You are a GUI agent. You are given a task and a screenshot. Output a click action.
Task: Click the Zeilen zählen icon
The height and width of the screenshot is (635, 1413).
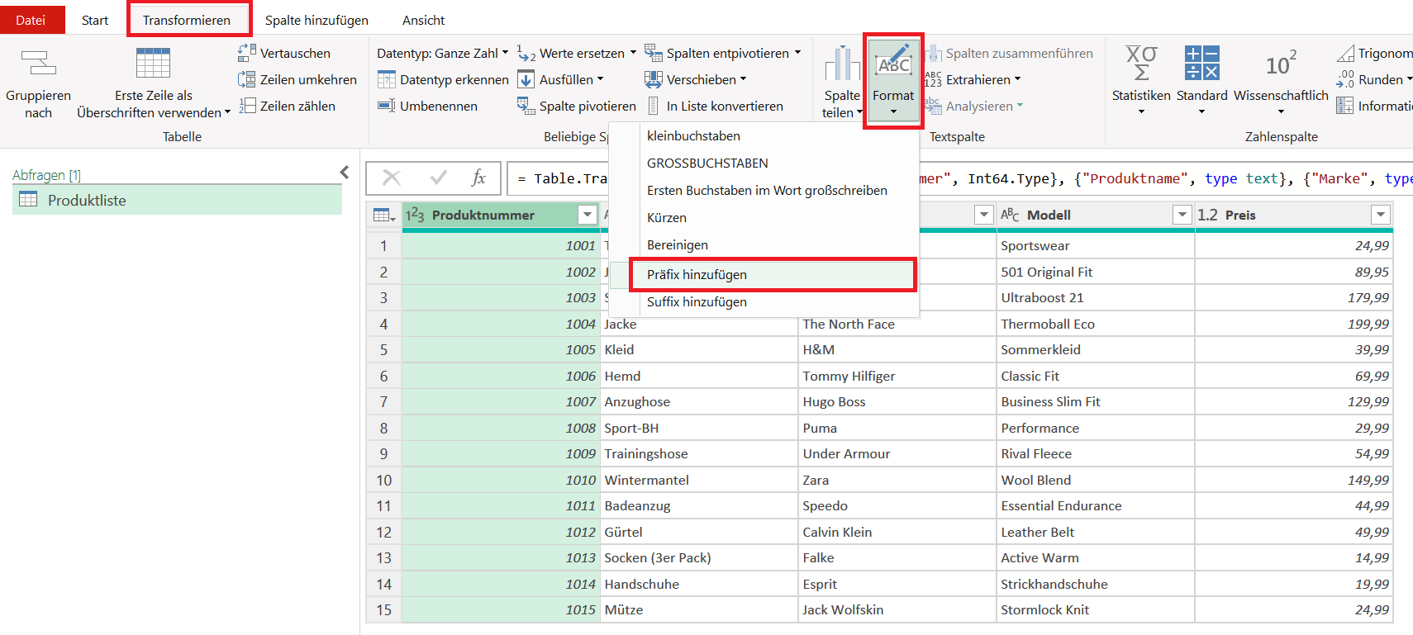pyautogui.click(x=247, y=106)
